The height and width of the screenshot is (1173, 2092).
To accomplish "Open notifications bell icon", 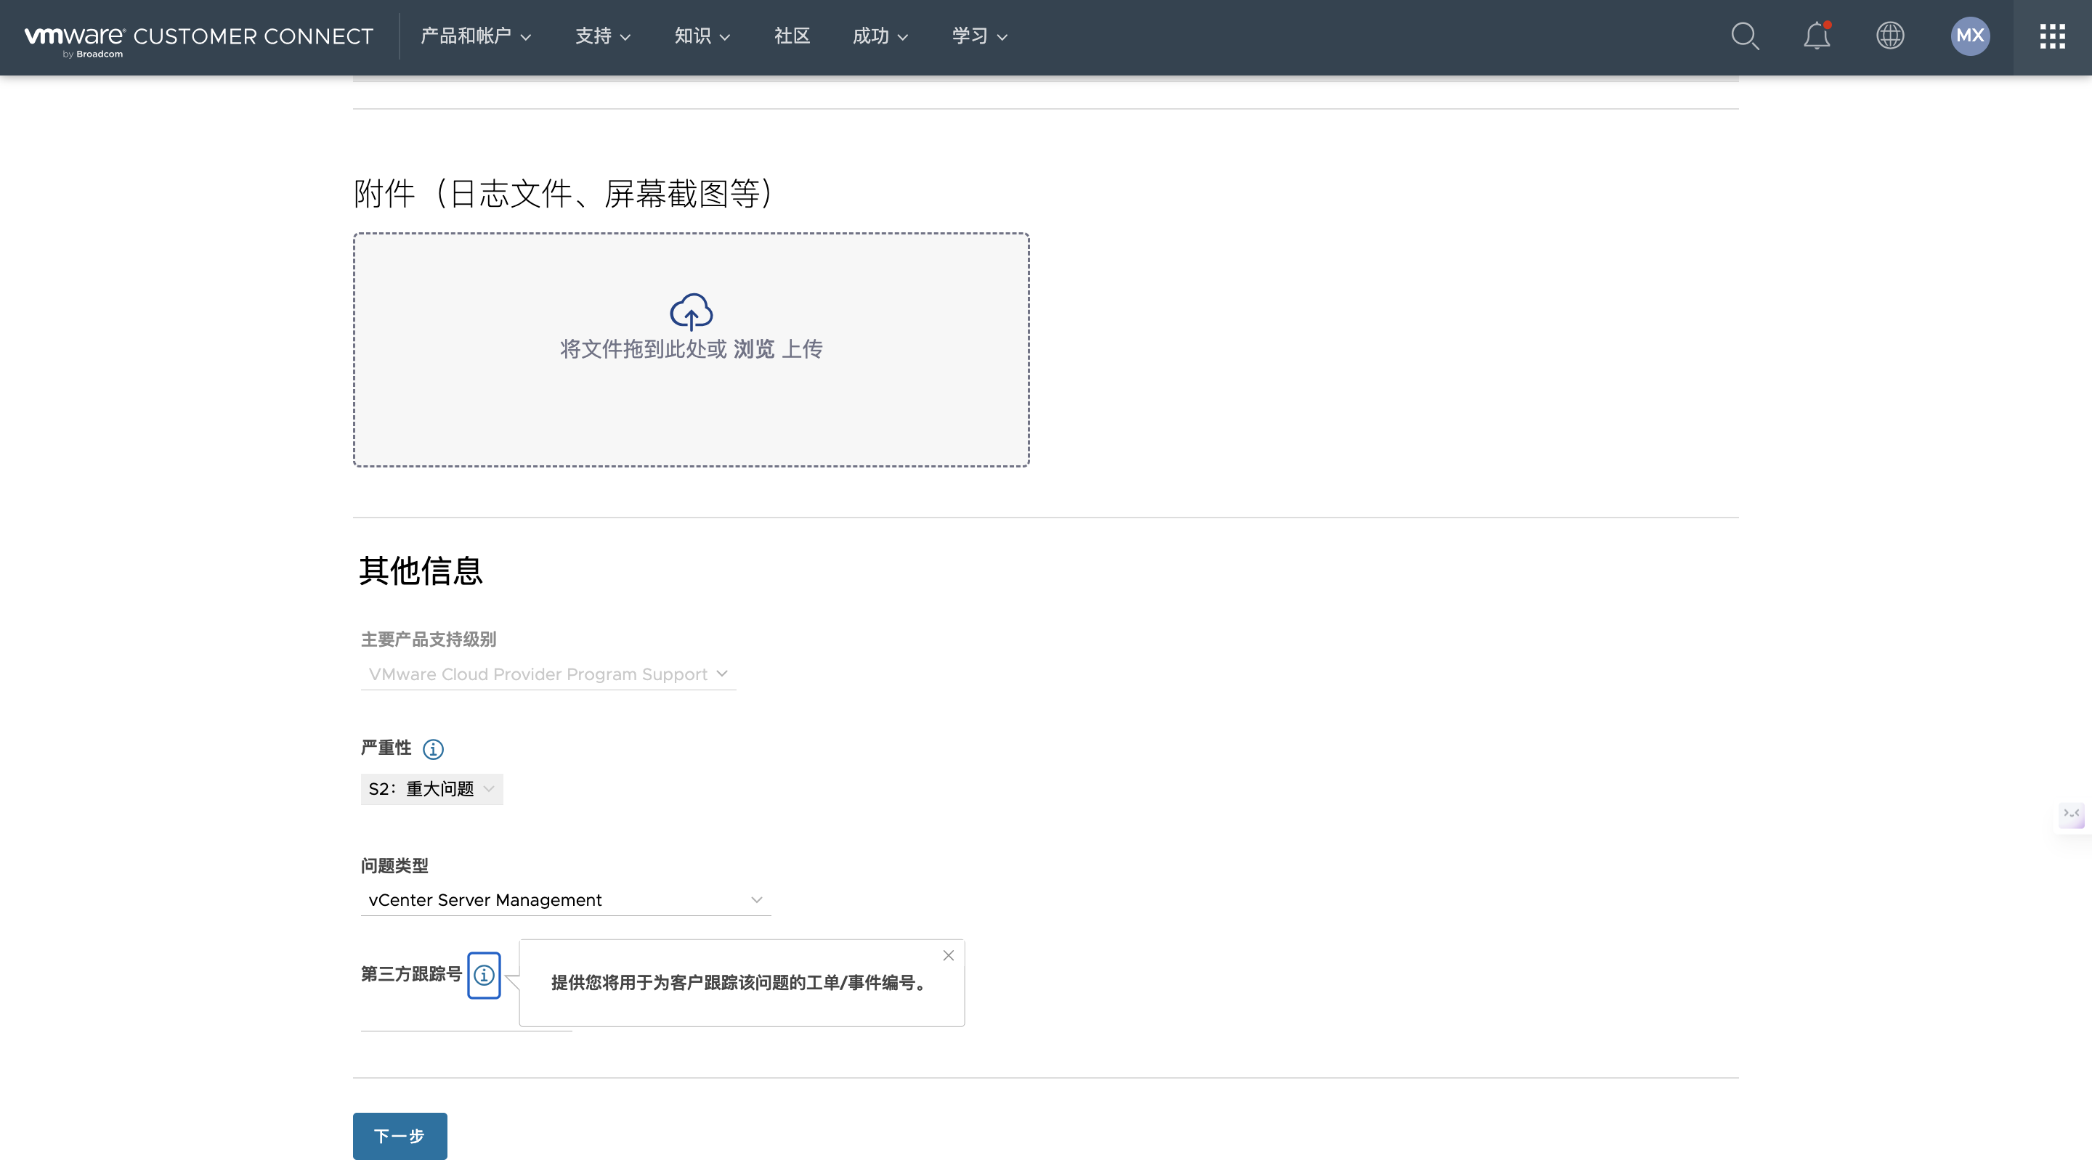I will tap(1817, 36).
